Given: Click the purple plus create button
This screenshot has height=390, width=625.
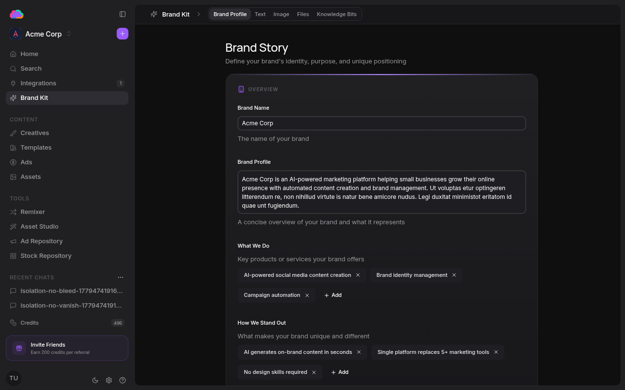Looking at the screenshot, I should coord(123,34).
